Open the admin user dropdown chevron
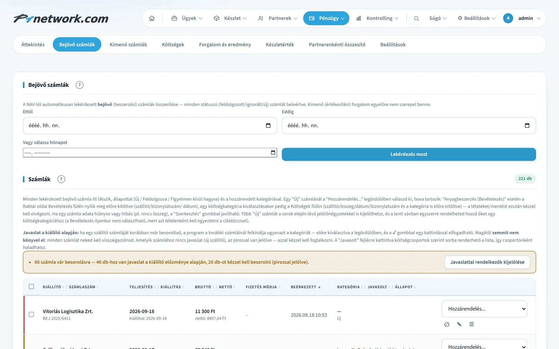This screenshot has width=559, height=349. pyautogui.click(x=538, y=18)
